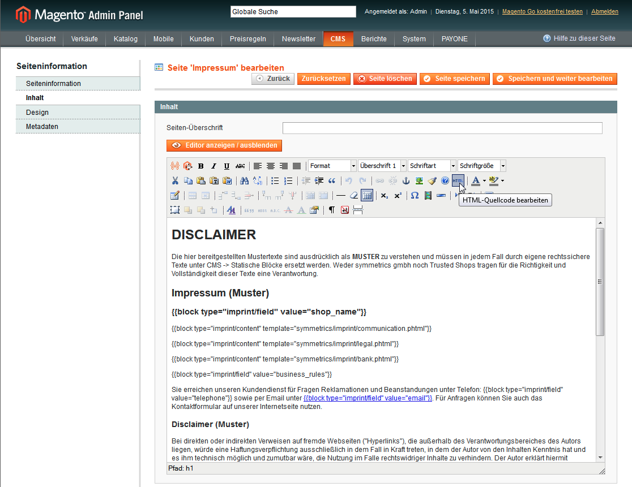Click the Insert Widget icon in editor toolbar
The image size is (632, 487).
[x=188, y=166]
